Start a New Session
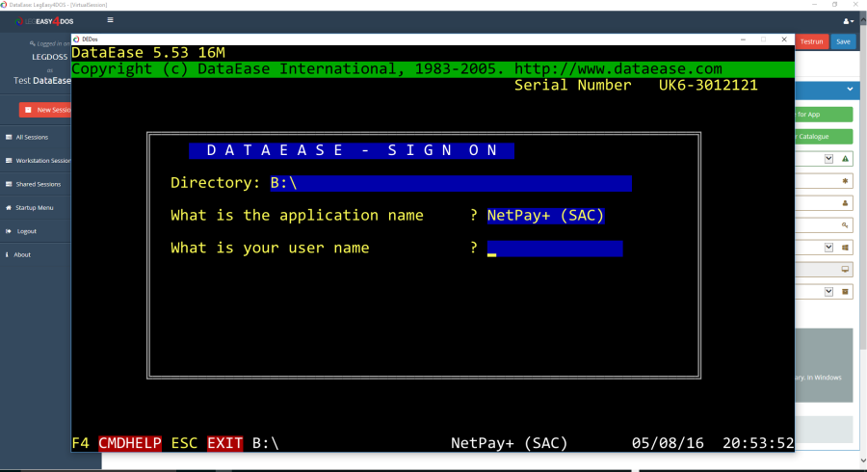The height and width of the screenshot is (472, 867). coord(45,110)
